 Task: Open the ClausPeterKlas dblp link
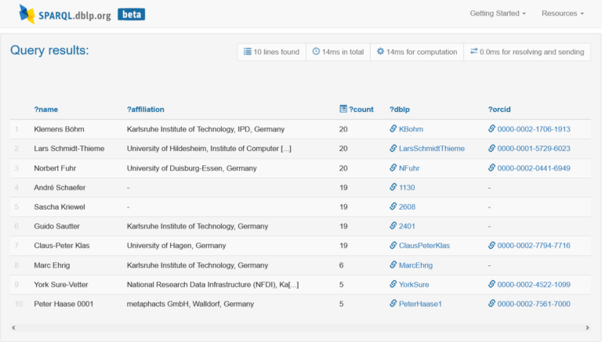(424, 246)
